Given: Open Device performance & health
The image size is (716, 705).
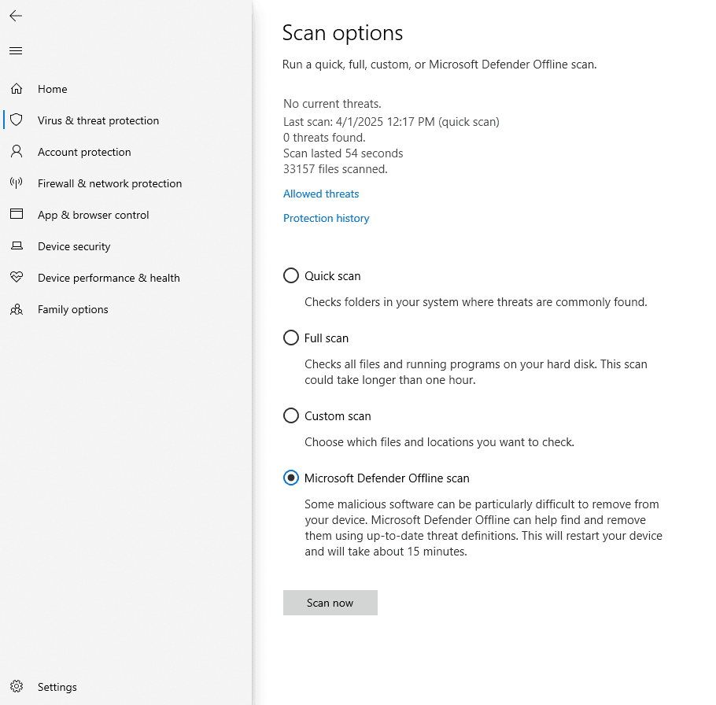Looking at the screenshot, I should tap(109, 278).
